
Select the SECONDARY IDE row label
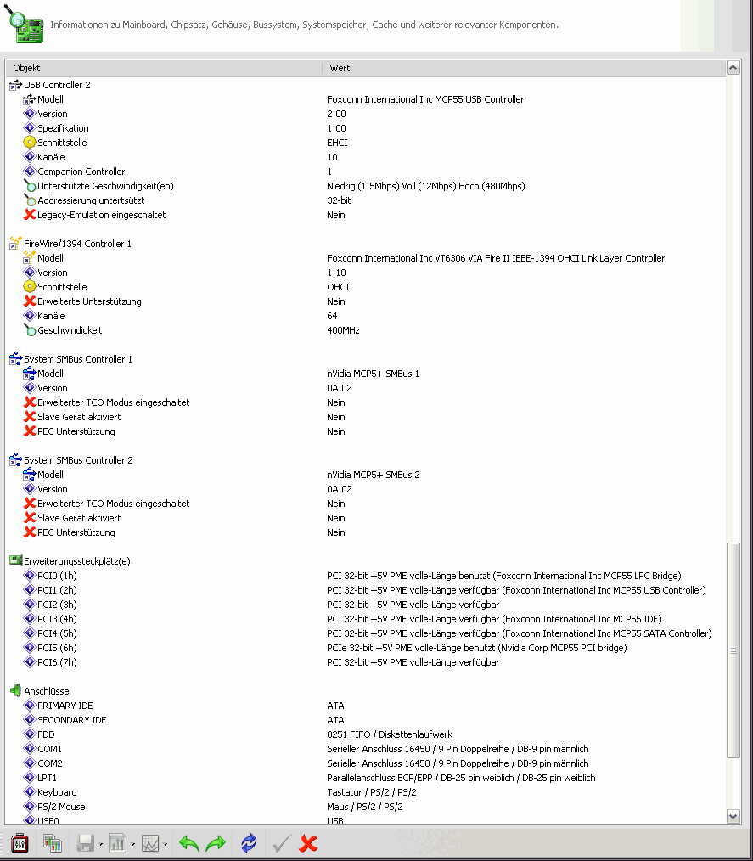click(x=72, y=720)
